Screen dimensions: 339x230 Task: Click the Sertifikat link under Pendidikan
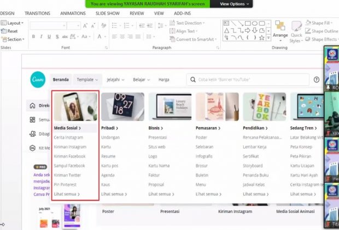point(251,157)
